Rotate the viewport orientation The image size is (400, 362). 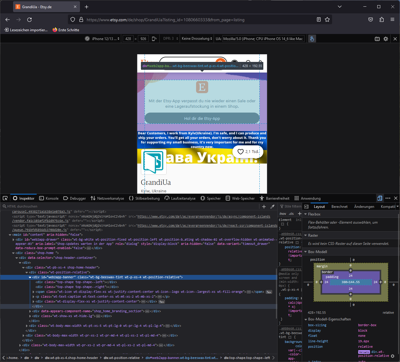(x=154, y=39)
